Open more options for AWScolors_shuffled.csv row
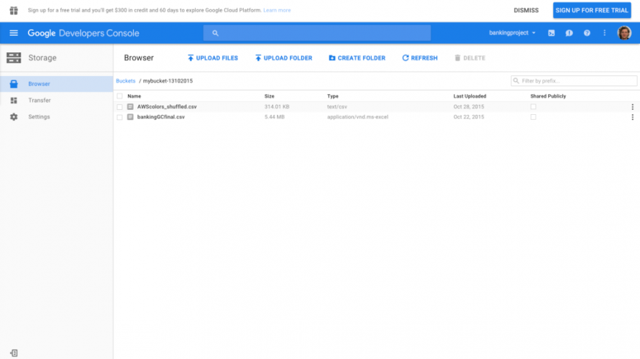The image size is (640, 359). [x=632, y=107]
